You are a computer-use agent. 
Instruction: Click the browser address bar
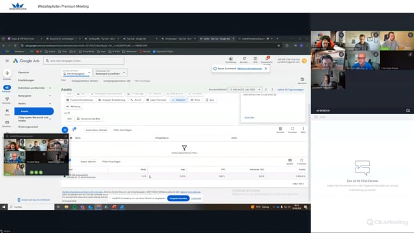click(148, 46)
